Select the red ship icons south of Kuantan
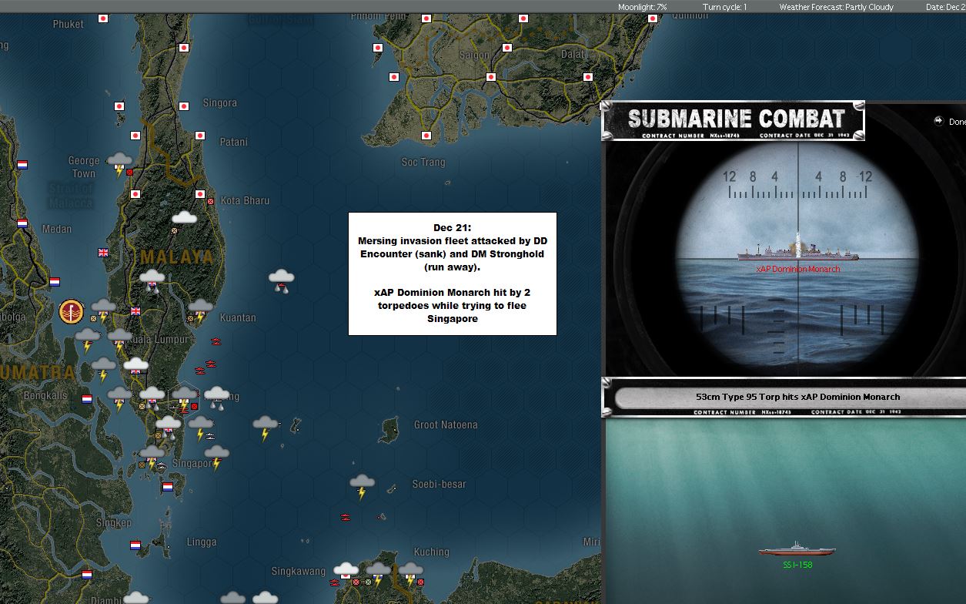The width and height of the screenshot is (966, 604). 216,341
